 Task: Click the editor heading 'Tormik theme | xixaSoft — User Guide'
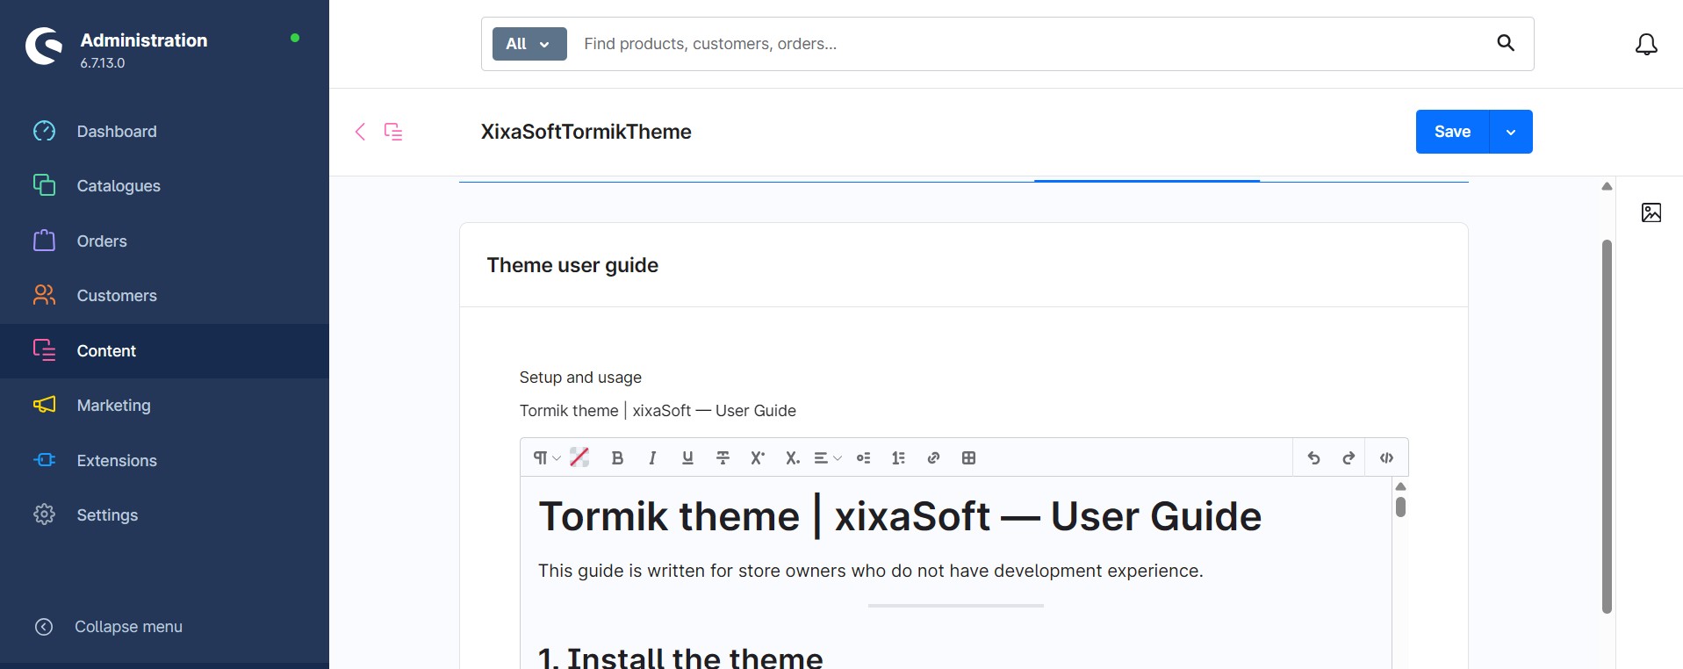click(900, 516)
